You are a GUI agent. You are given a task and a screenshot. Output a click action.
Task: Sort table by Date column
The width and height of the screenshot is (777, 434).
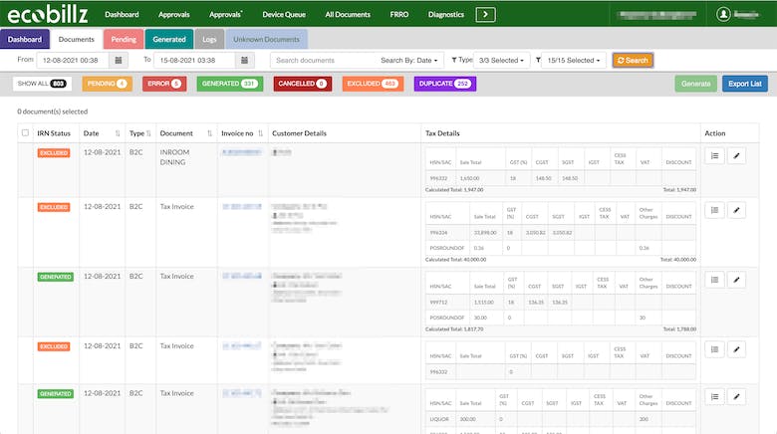coord(118,133)
